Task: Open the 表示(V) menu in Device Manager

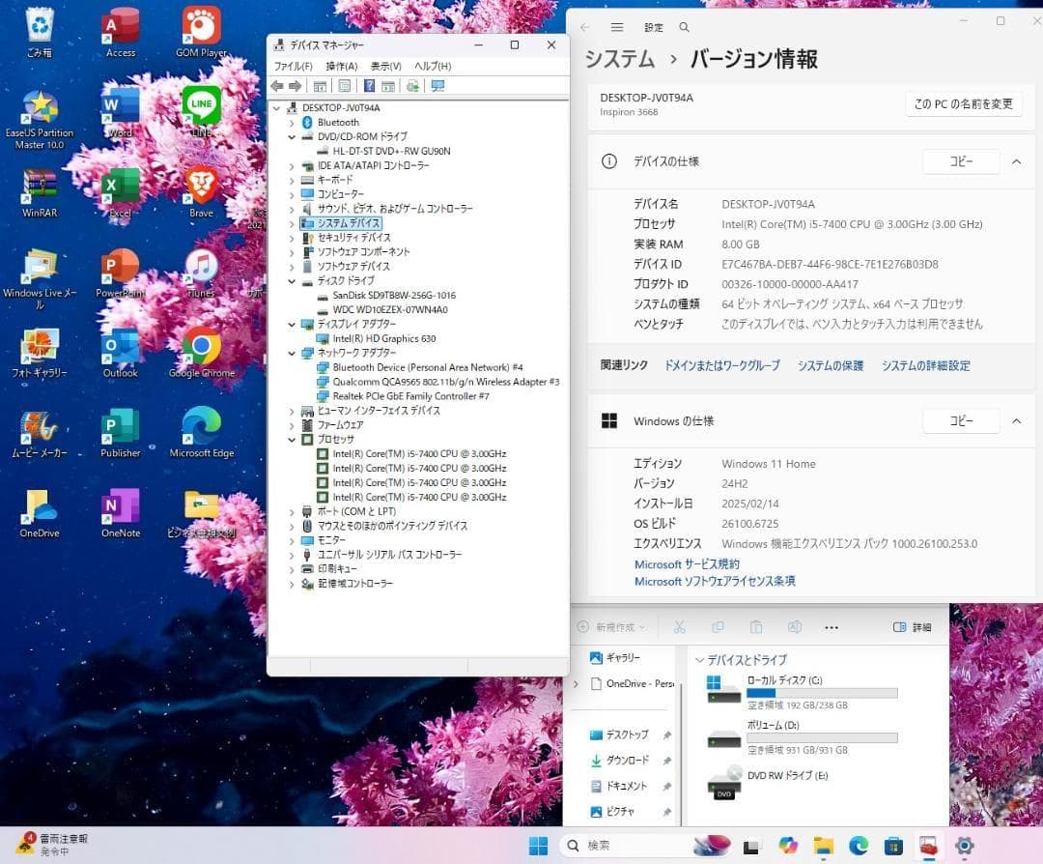Action: (385, 66)
